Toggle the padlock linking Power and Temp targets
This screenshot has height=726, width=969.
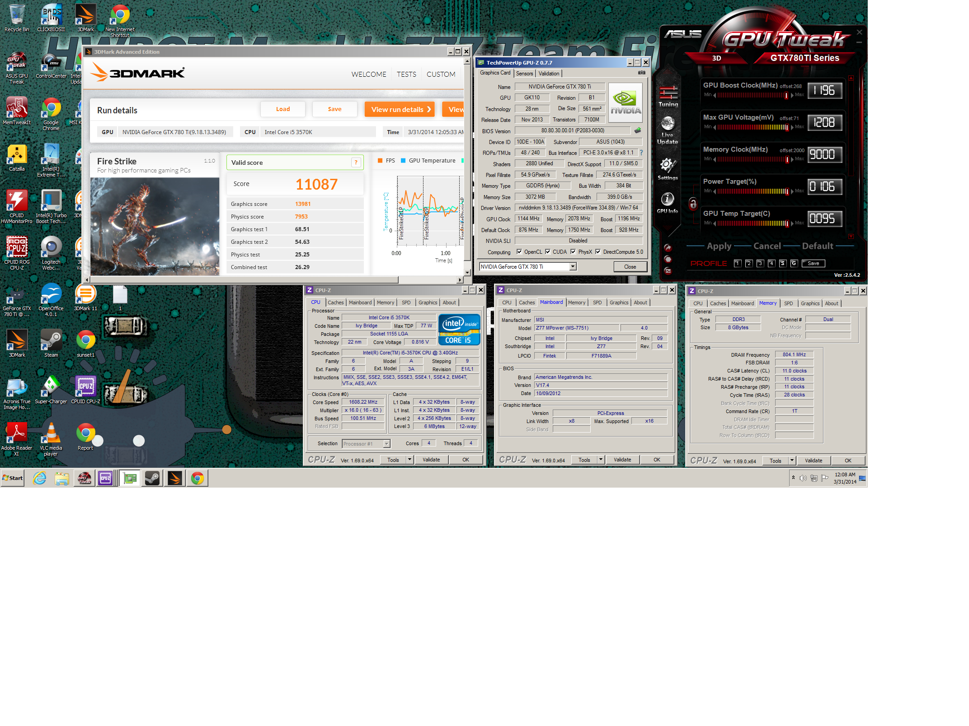pyautogui.click(x=693, y=204)
